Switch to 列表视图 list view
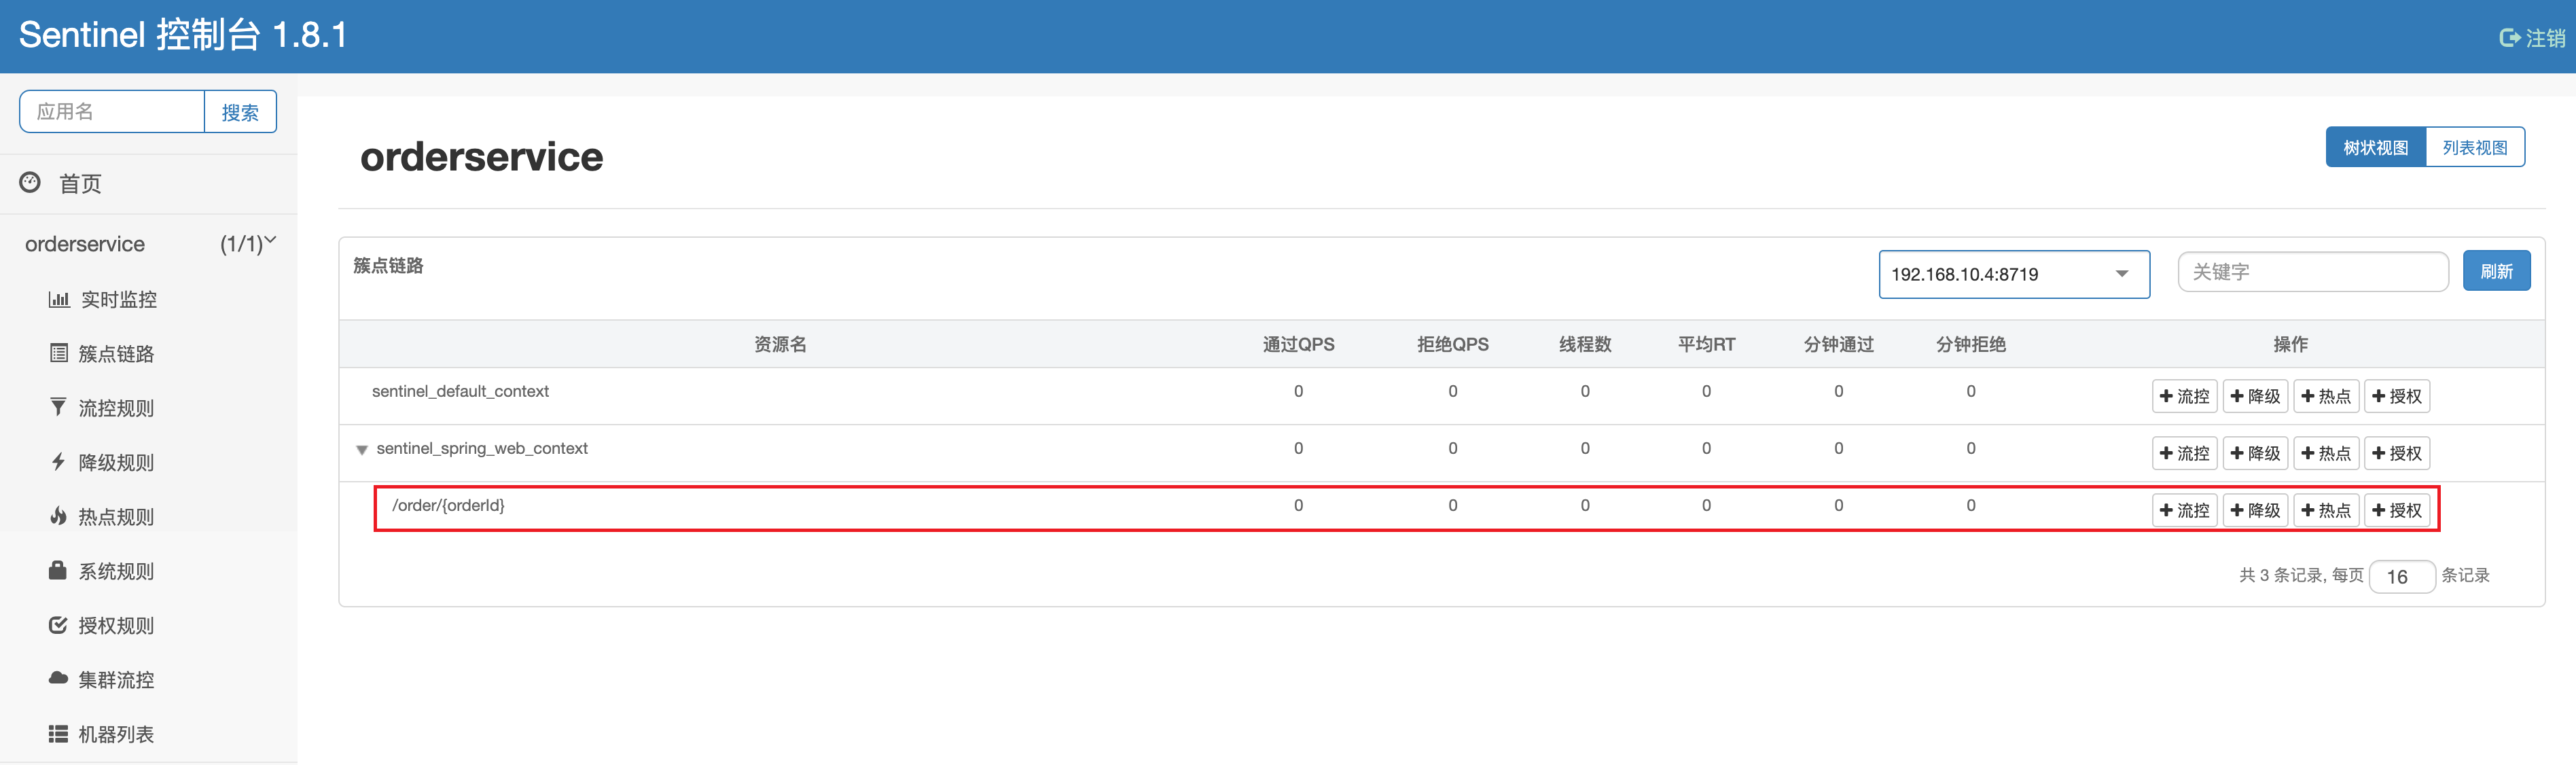Viewport: 2576px width, 765px height. (2475, 147)
